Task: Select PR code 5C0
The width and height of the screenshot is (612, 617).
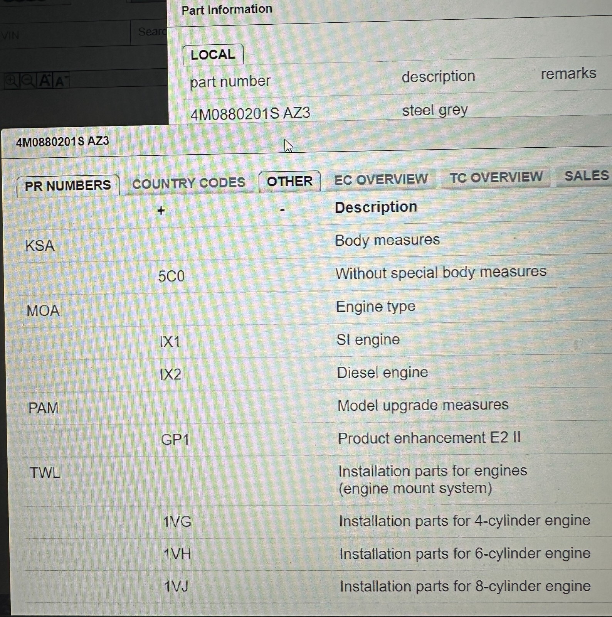Action: (171, 276)
